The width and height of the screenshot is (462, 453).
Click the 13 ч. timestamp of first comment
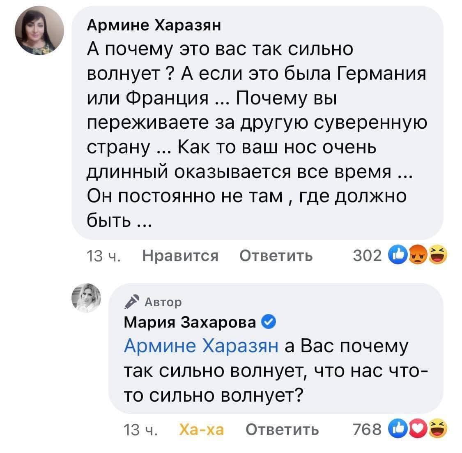pyautogui.click(x=103, y=256)
